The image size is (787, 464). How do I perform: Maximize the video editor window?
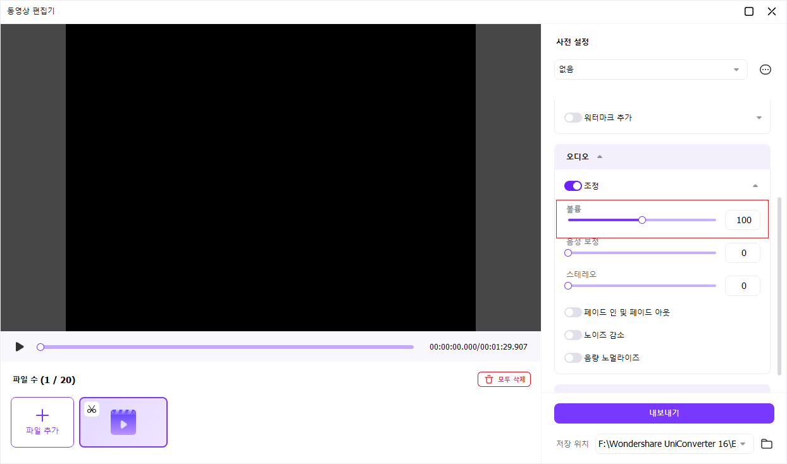(749, 11)
